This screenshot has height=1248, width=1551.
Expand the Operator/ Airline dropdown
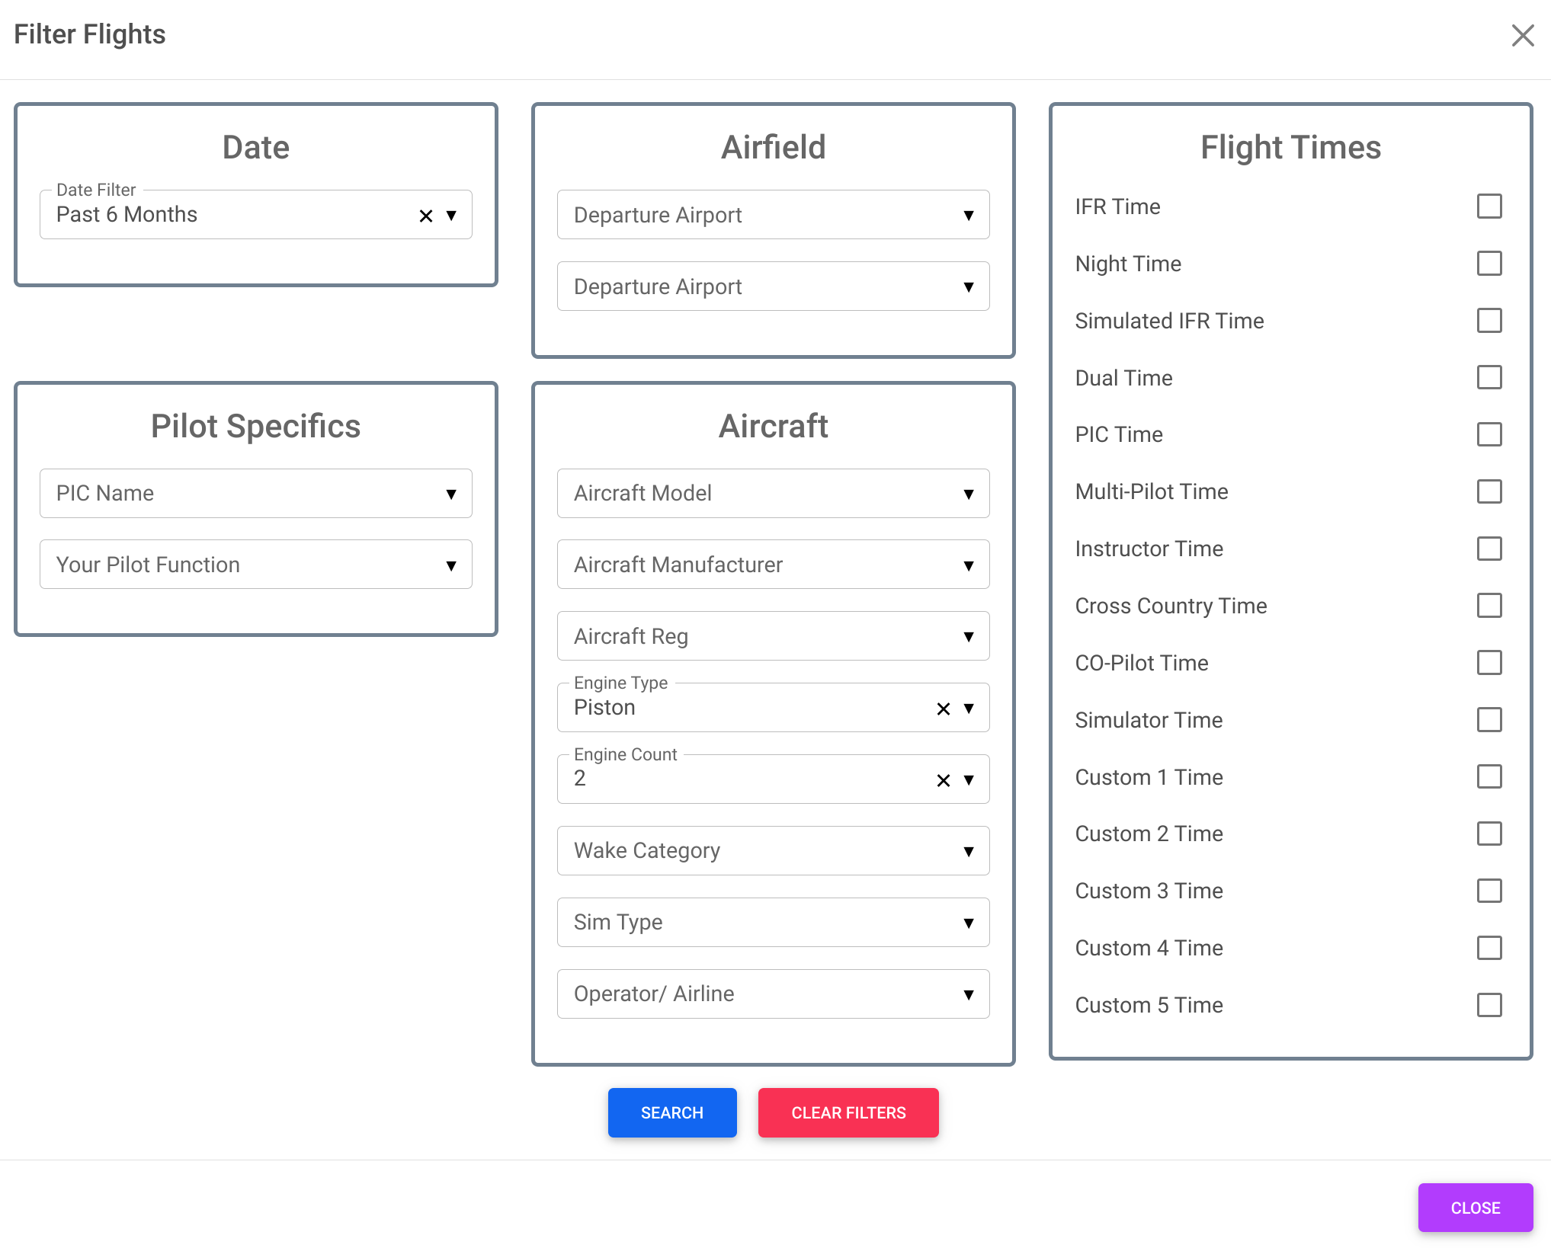[x=773, y=994]
